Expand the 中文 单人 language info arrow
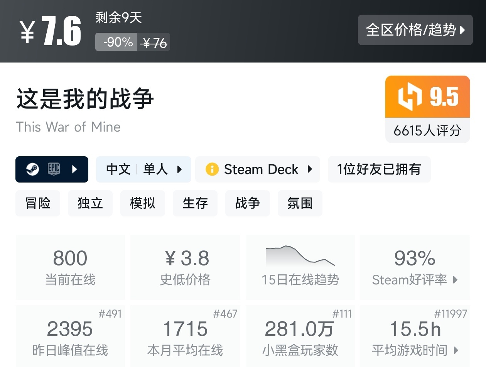Screen dimensions: 486x367 click(x=179, y=169)
